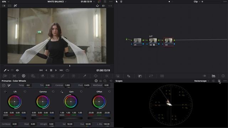
Task: Jump to the last frame
Action: coord(61,70)
